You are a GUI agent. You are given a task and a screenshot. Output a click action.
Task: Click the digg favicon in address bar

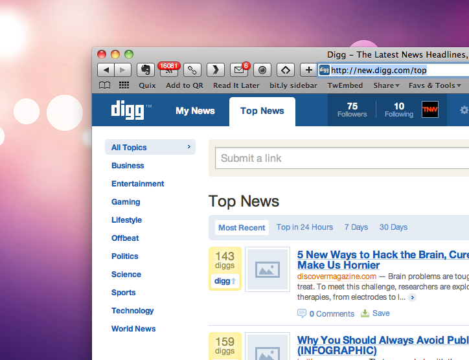(x=325, y=71)
